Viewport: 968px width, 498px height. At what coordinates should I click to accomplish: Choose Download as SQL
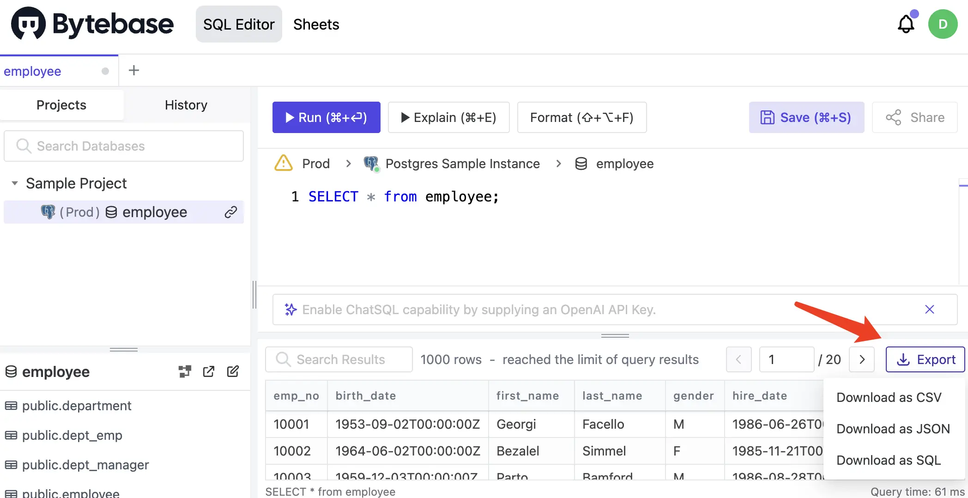[888, 460]
